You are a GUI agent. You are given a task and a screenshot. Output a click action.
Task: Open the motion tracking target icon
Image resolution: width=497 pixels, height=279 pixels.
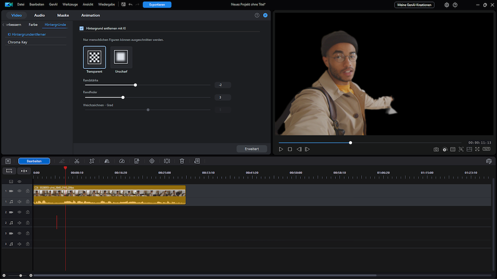click(x=152, y=161)
